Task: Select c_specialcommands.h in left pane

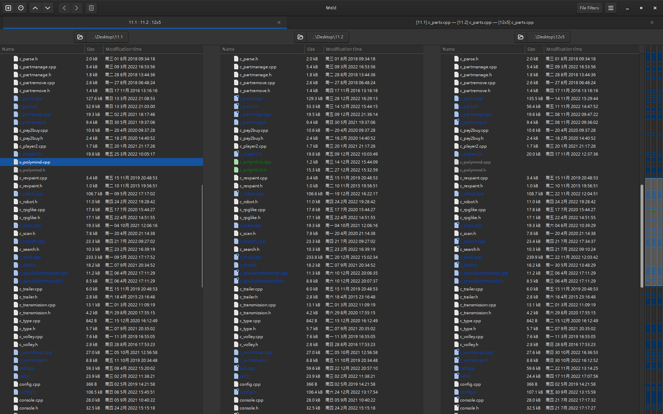Action: coord(102,281)
